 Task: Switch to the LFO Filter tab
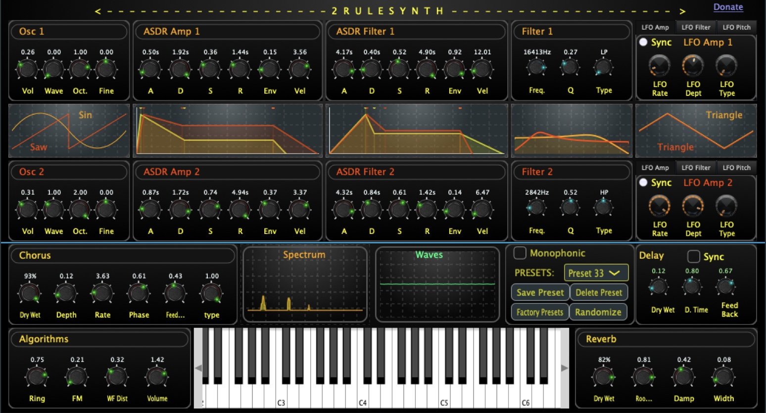pyautogui.click(x=695, y=27)
